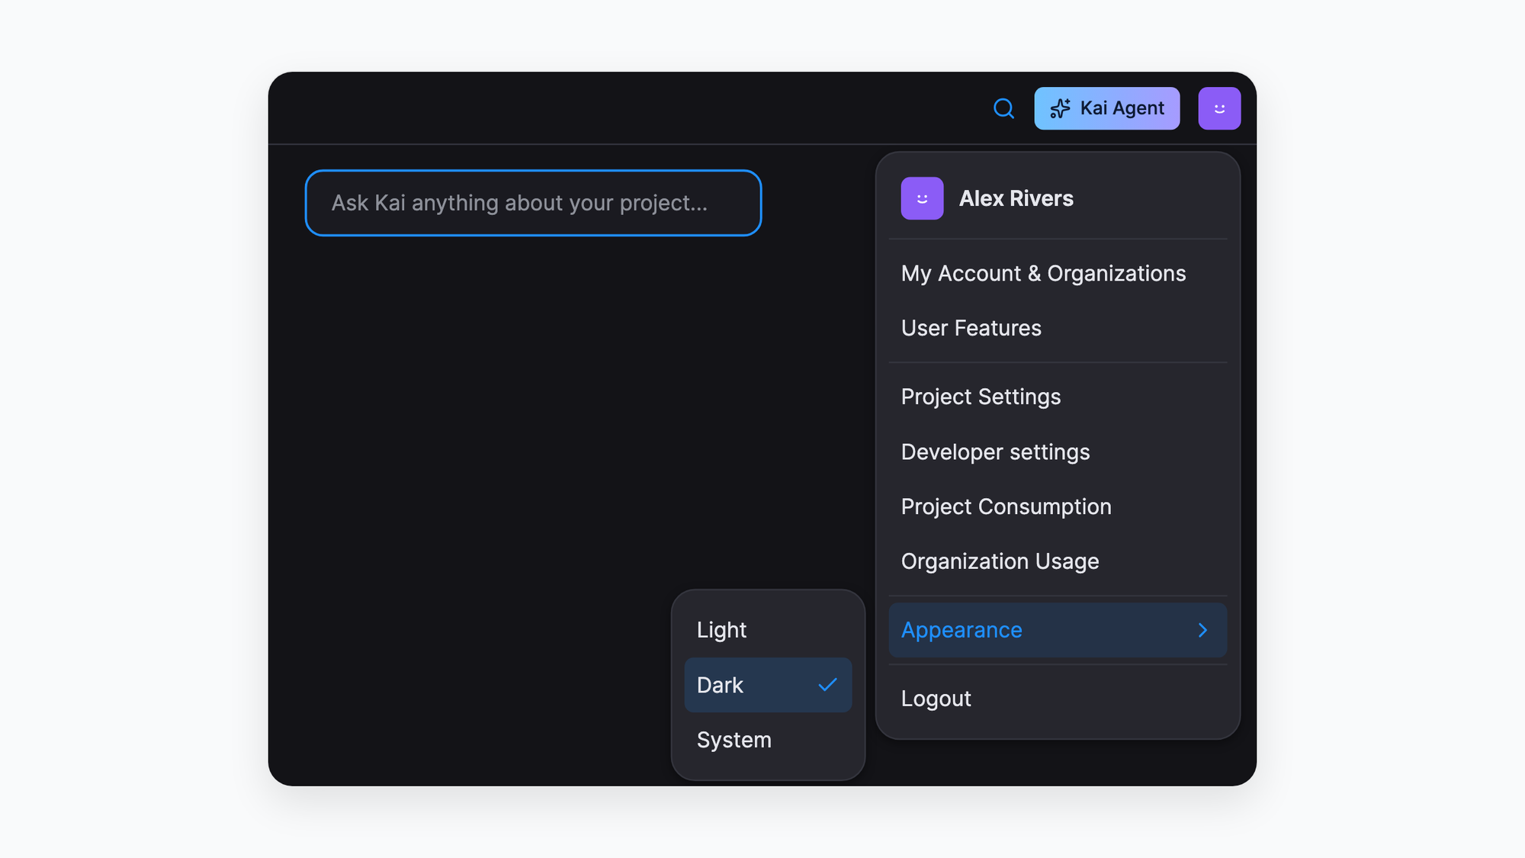
Task: Click the search magnifier icon
Action: [x=1003, y=108]
